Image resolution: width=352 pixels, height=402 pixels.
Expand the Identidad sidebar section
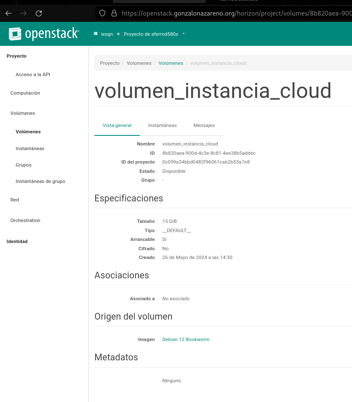coord(17,241)
